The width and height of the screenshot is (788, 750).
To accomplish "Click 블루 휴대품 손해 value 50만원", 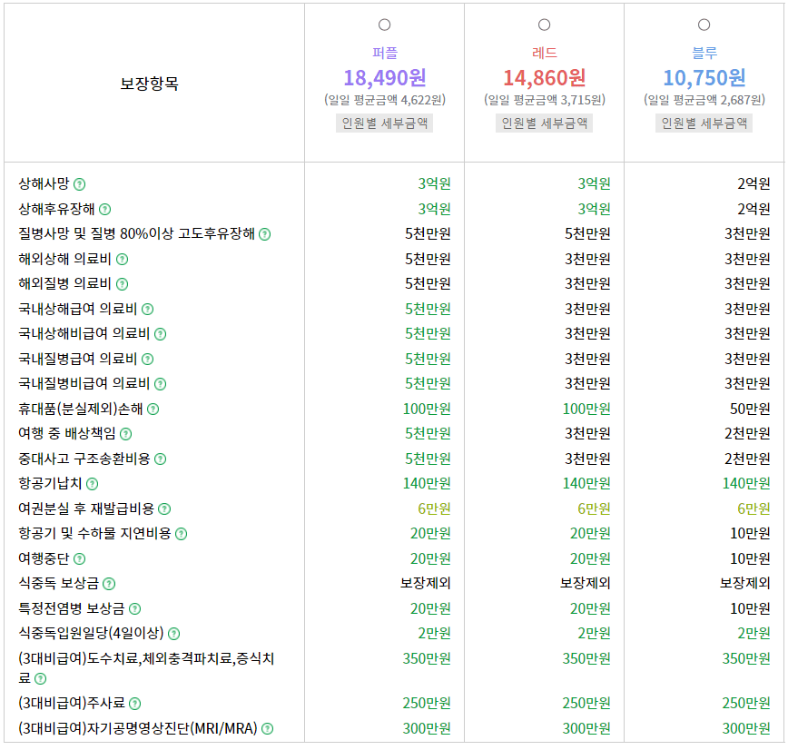I will pos(750,409).
